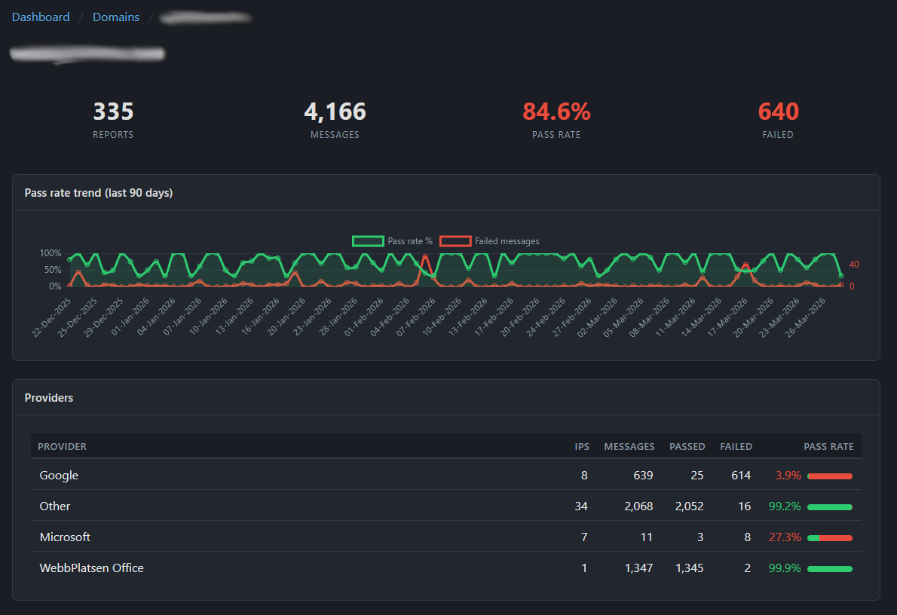This screenshot has width=897, height=615.
Task: Click the MESSAGES column header
Action: 629,446
